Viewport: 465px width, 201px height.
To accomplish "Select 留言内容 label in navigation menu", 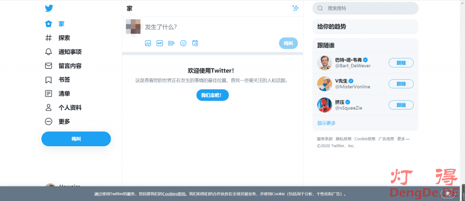I will coord(70,66).
